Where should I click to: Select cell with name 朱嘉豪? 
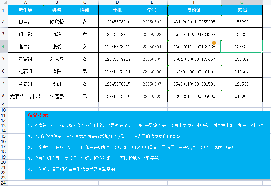pyautogui.click(x=57, y=96)
